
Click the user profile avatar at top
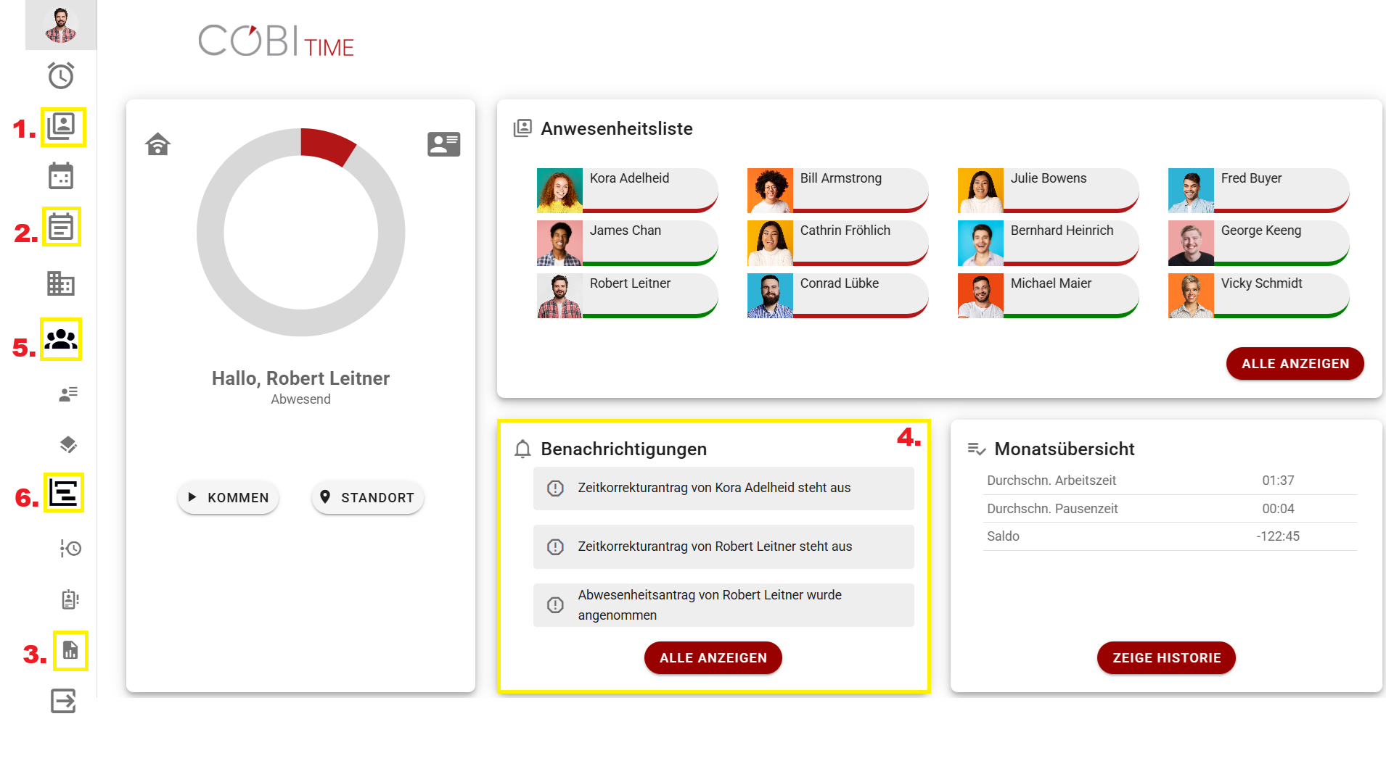click(x=61, y=25)
